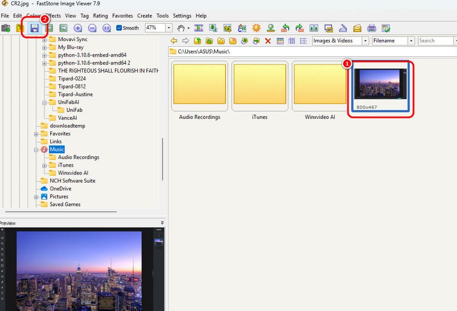The width and height of the screenshot is (457, 311).
Task: Open Adjust Lighting sun icon
Action: [x=256, y=28]
